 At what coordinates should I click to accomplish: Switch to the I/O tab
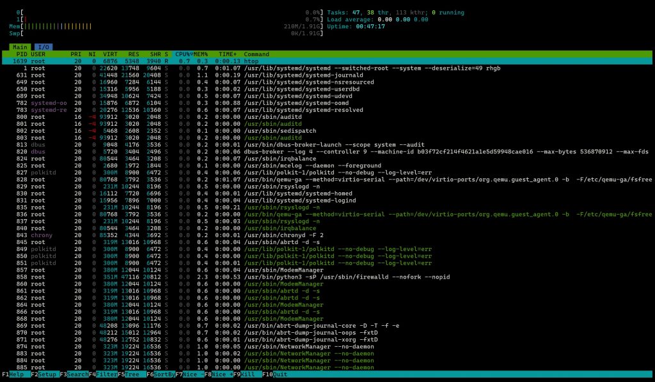[x=43, y=47]
